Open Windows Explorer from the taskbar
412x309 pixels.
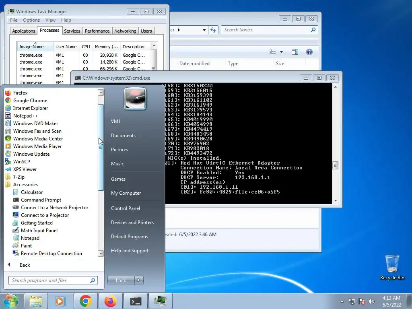[36, 301]
